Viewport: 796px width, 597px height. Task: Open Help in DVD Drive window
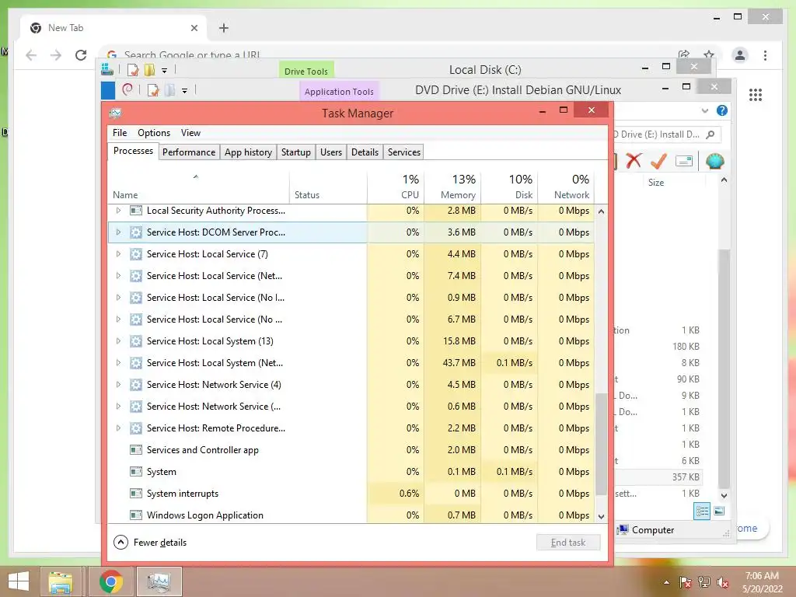point(722,110)
